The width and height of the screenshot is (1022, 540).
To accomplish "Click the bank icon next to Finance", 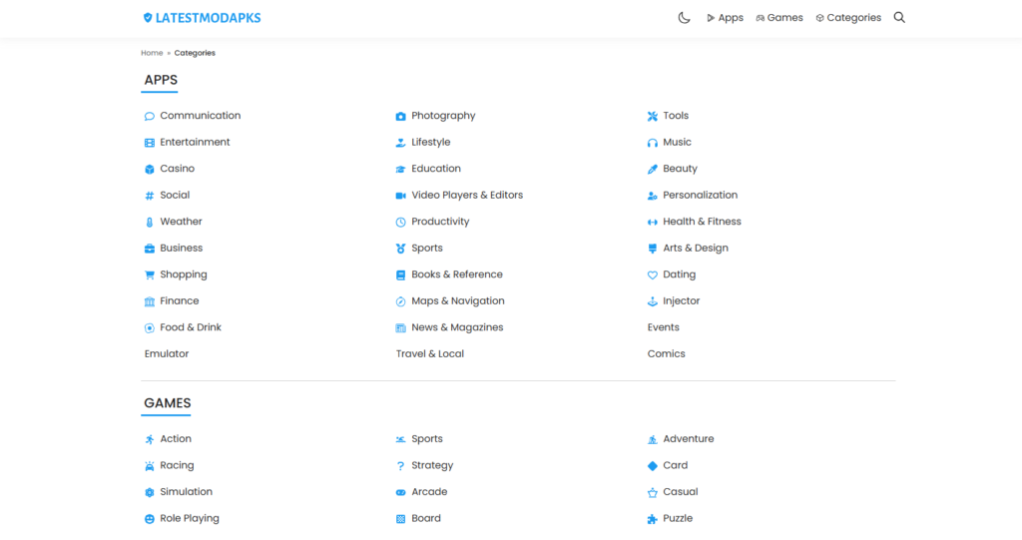I will click(x=150, y=301).
